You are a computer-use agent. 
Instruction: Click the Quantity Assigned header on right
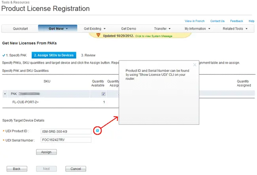(x=244, y=83)
